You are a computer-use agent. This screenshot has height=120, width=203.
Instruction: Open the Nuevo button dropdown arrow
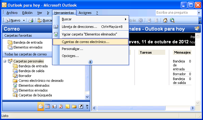[24, 20]
